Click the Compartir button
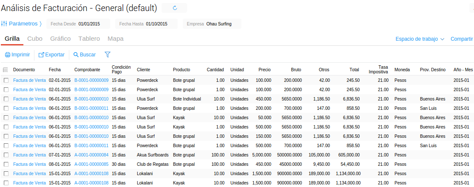 click(462, 39)
